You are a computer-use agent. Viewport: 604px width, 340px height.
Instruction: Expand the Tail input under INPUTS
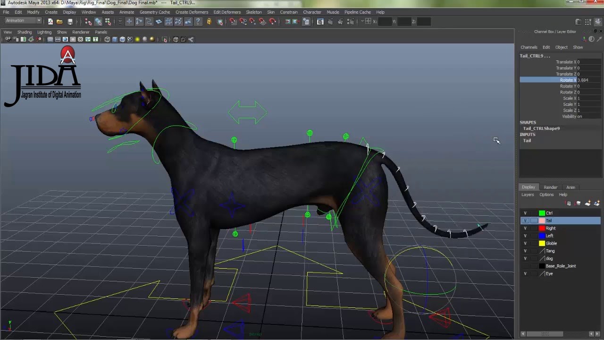tap(527, 140)
